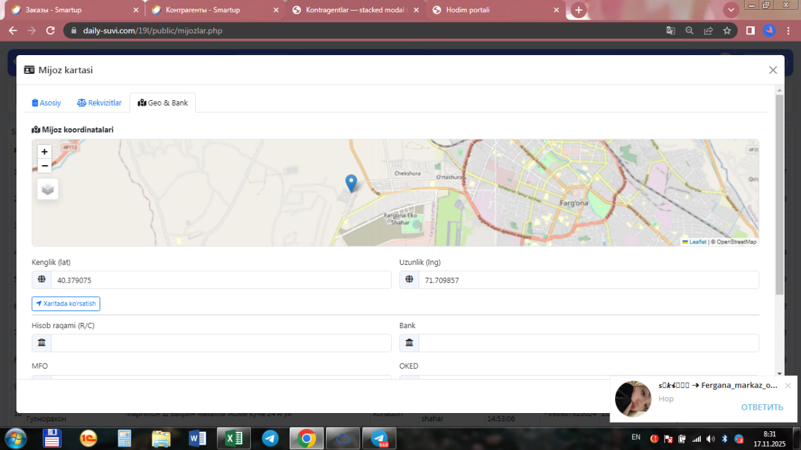Switch to the Asosiy tab
The image size is (801, 450).
pos(46,103)
